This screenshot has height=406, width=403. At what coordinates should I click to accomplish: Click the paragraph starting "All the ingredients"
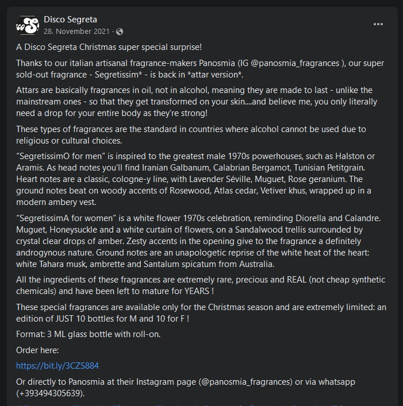pos(200,285)
